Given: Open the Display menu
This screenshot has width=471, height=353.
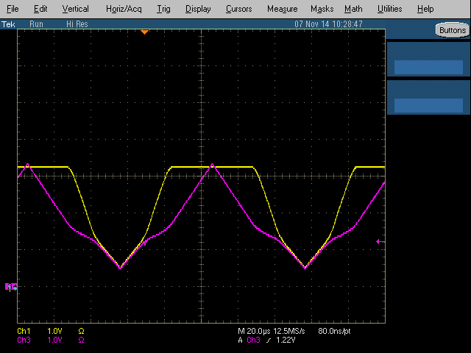Looking at the screenshot, I should click(x=198, y=9).
